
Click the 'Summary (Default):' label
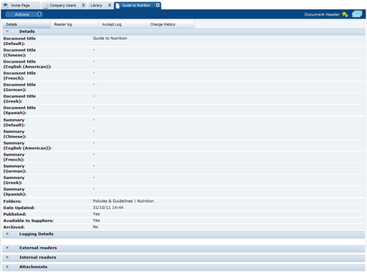pyautogui.click(x=14, y=122)
